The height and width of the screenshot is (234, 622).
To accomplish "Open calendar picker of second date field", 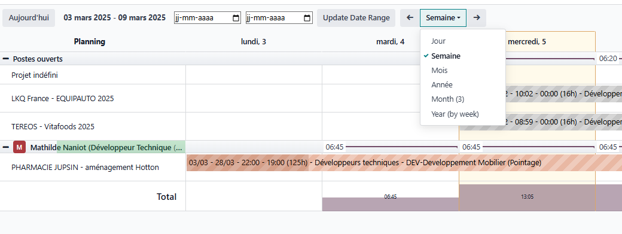I will click(x=307, y=18).
